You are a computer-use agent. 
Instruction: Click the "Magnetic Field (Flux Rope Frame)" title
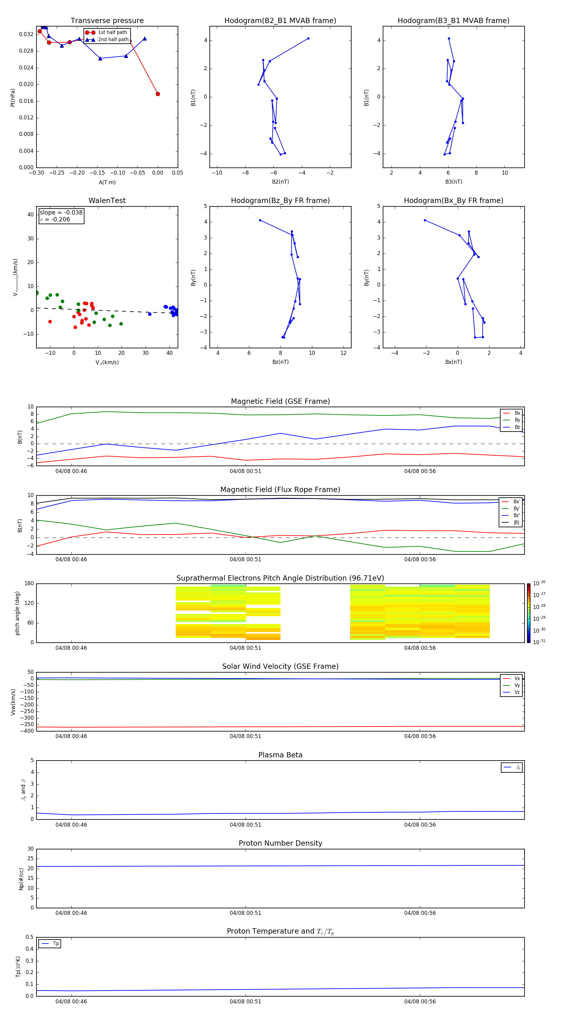point(280,490)
